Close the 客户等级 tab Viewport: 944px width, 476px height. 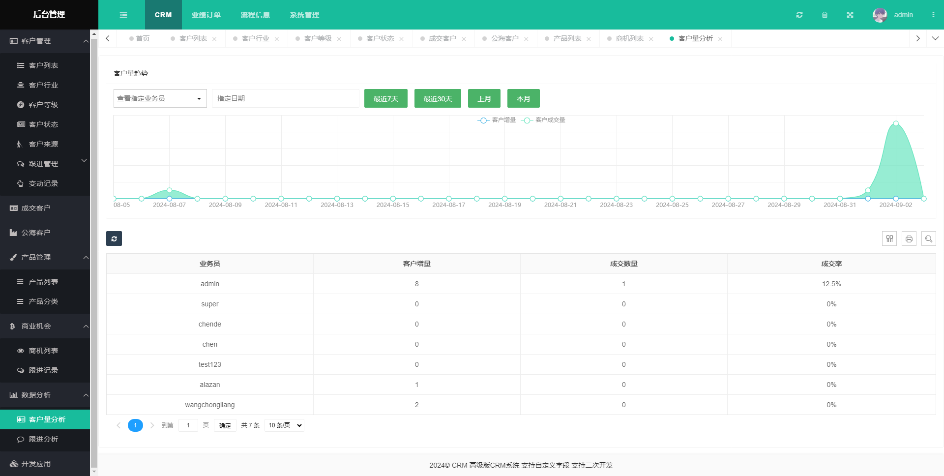(339, 39)
